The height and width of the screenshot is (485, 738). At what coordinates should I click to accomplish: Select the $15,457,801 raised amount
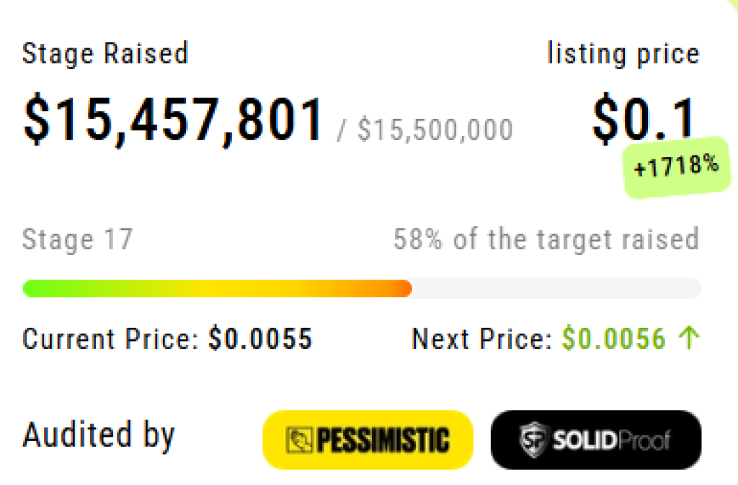(174, 120)
